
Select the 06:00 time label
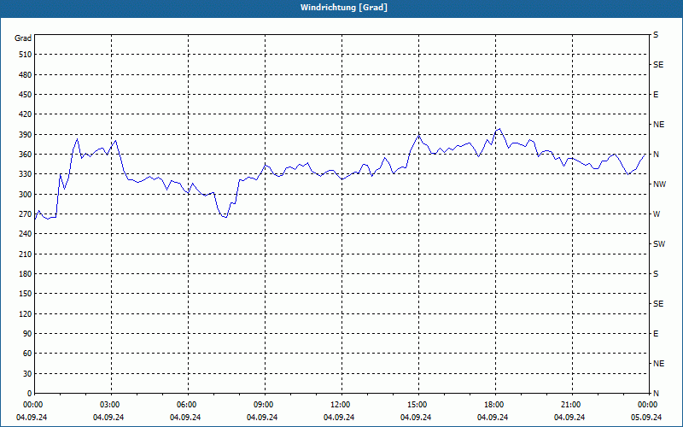[x=186, y=405]
